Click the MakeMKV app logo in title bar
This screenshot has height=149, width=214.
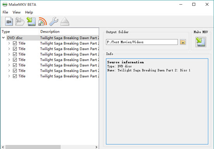5,5
